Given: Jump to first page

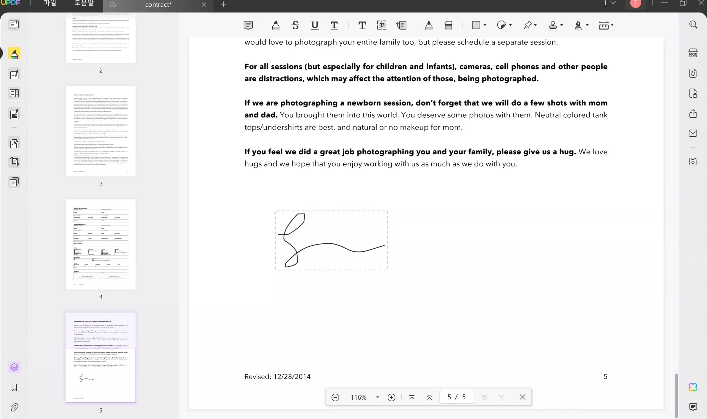Looking at the screenshot, I should coord(412,397).
